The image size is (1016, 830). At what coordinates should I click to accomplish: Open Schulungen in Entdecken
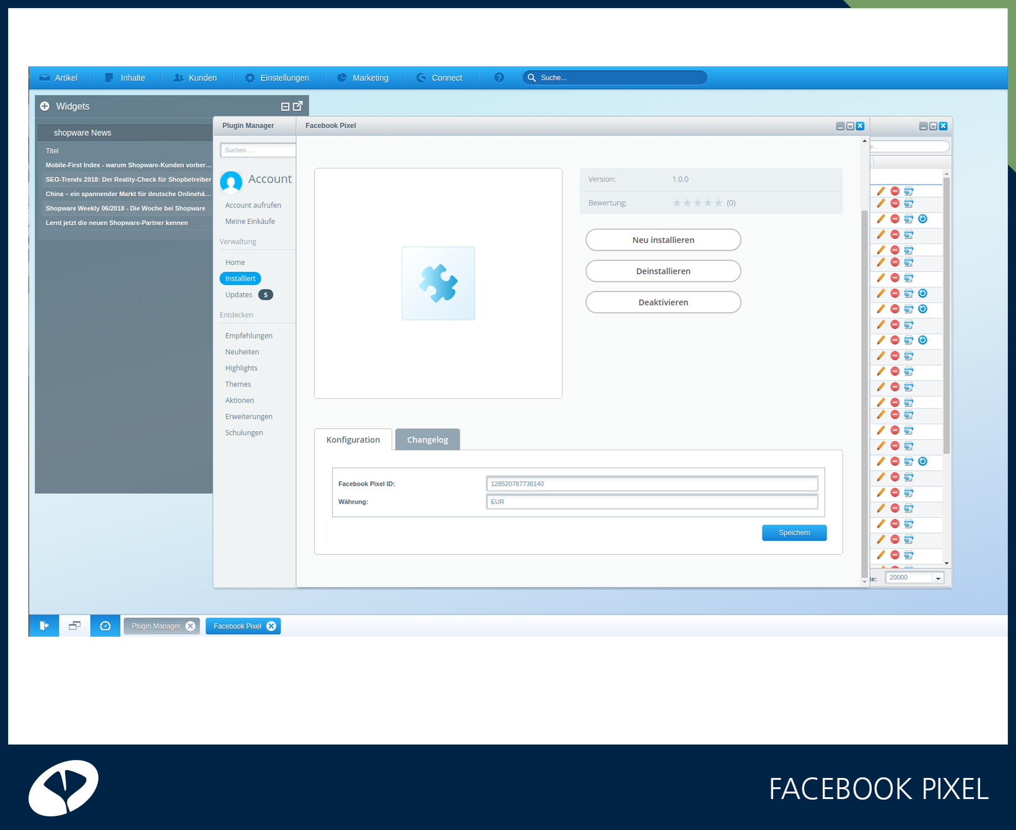coord(244,432)
